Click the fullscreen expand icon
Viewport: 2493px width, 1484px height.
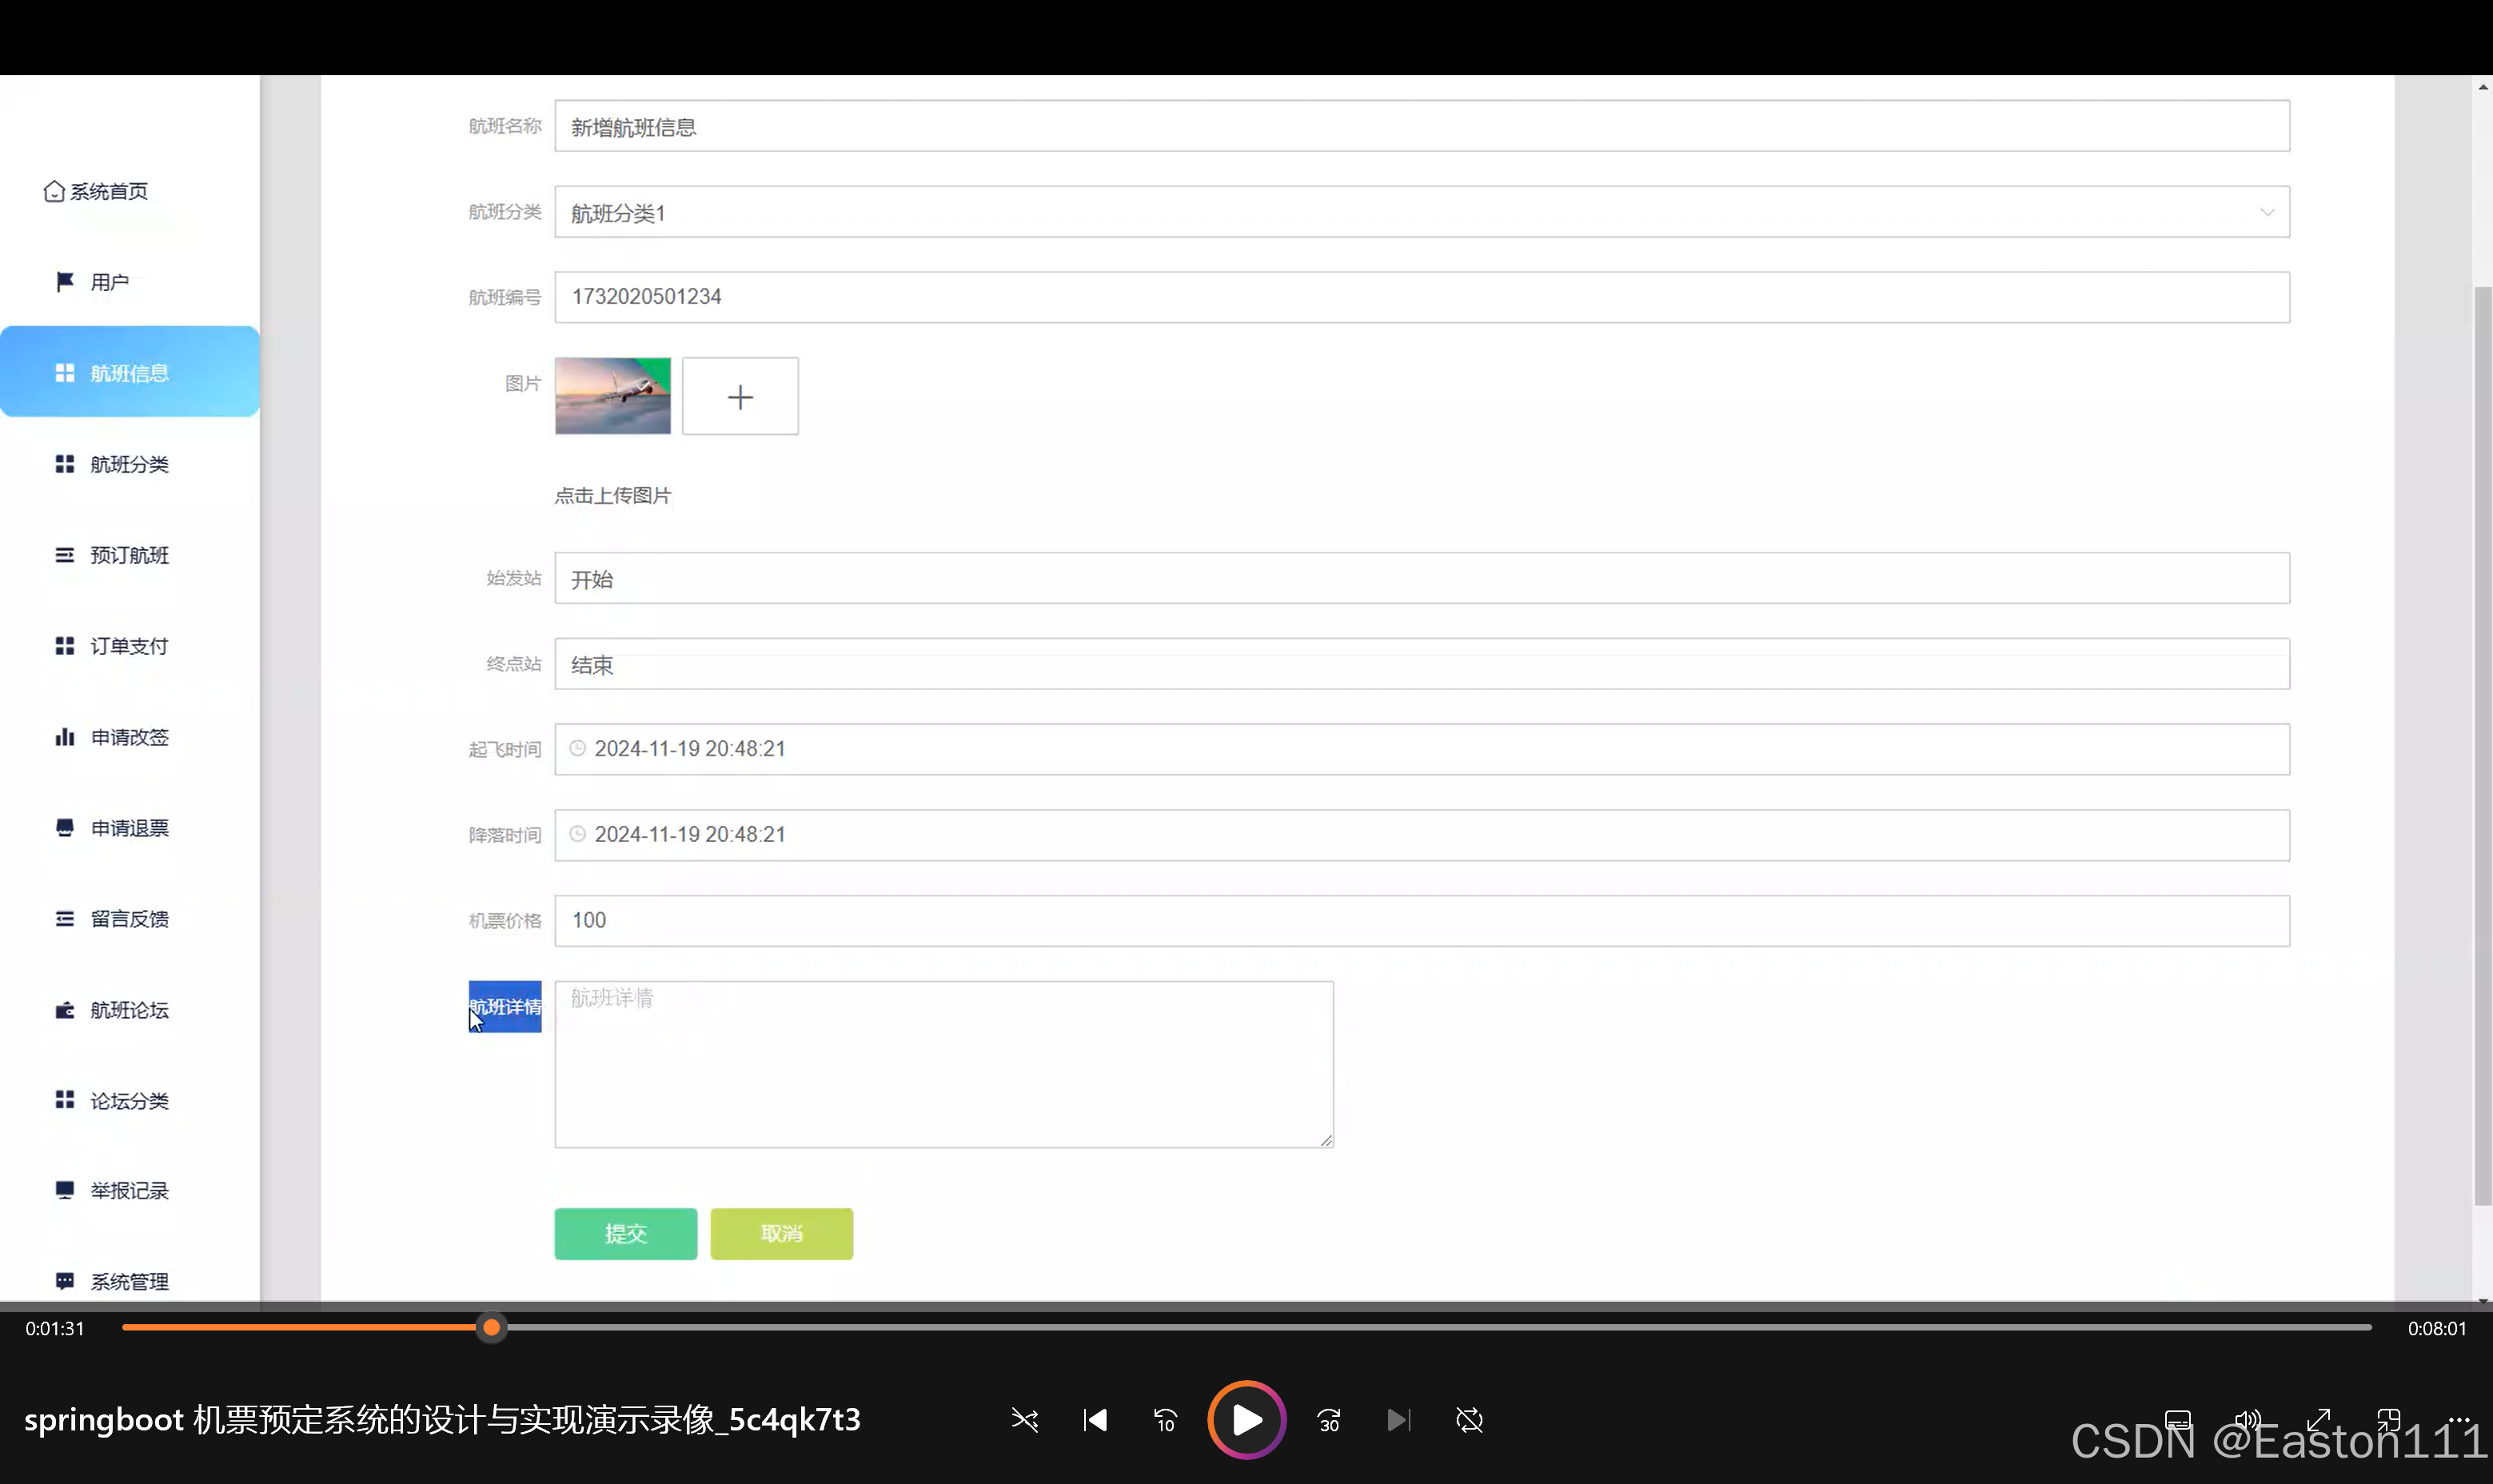[2318, 1420]
